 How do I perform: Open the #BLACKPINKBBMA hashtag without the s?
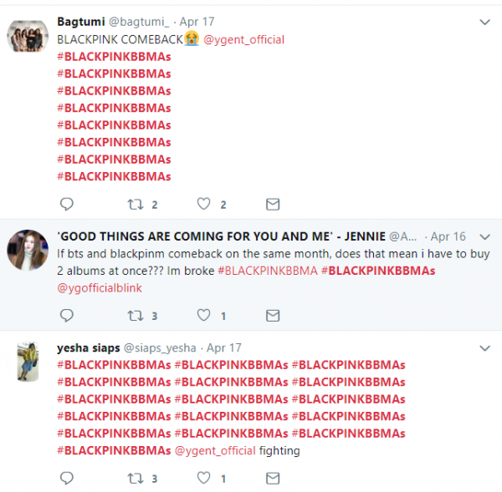268,271
